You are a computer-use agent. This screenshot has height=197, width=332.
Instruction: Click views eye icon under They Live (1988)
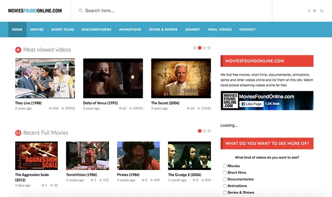[63, 108]
